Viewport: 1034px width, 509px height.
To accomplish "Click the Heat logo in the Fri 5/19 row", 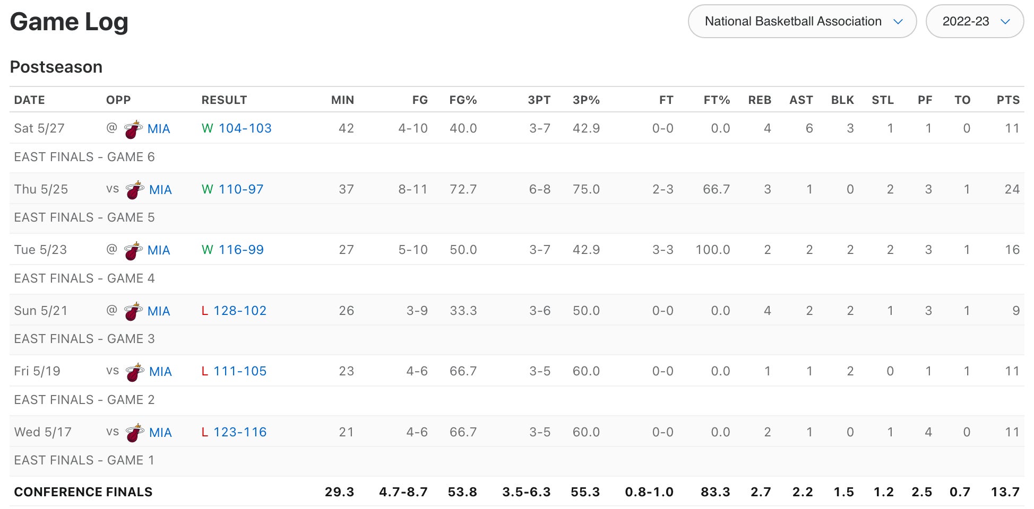I will pos(135,372).
